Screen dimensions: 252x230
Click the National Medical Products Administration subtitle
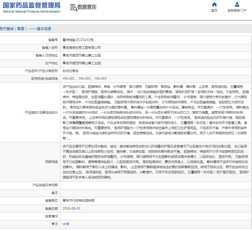tap(32, 11)
